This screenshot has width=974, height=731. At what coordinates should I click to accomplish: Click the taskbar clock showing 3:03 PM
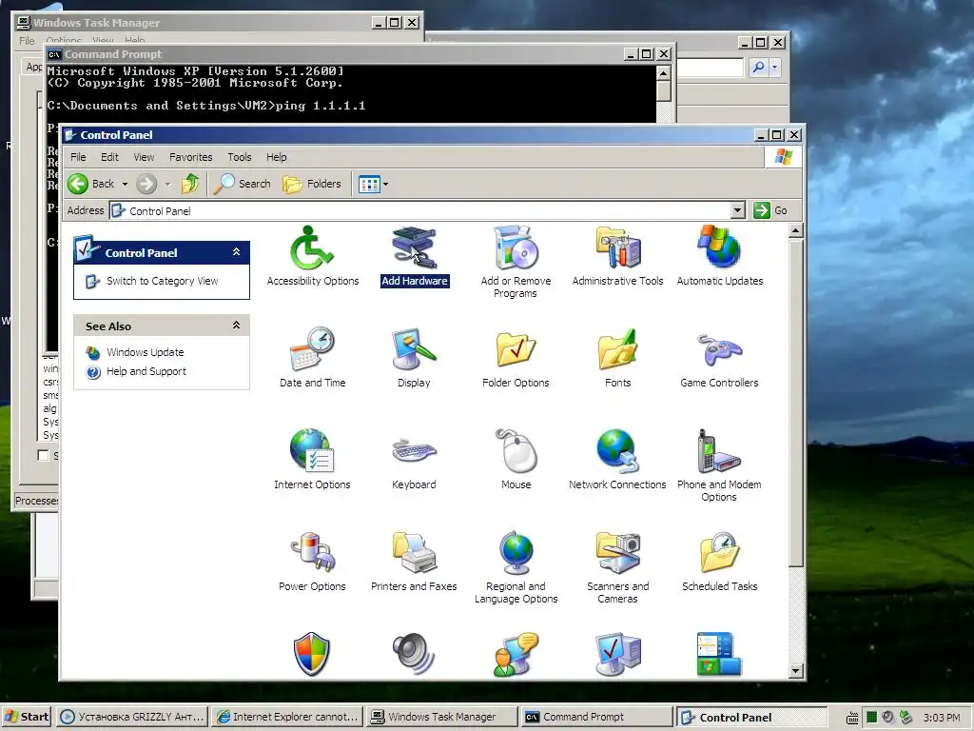click(941, 718)
